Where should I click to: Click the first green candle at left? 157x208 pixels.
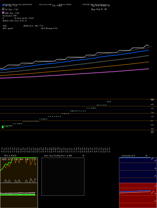pos(3,127)
